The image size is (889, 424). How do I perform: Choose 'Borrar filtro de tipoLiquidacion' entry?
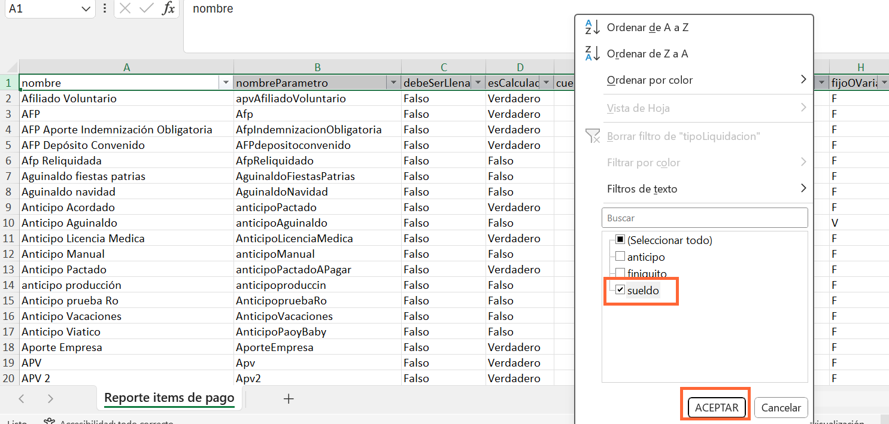(x=683, y=136)
